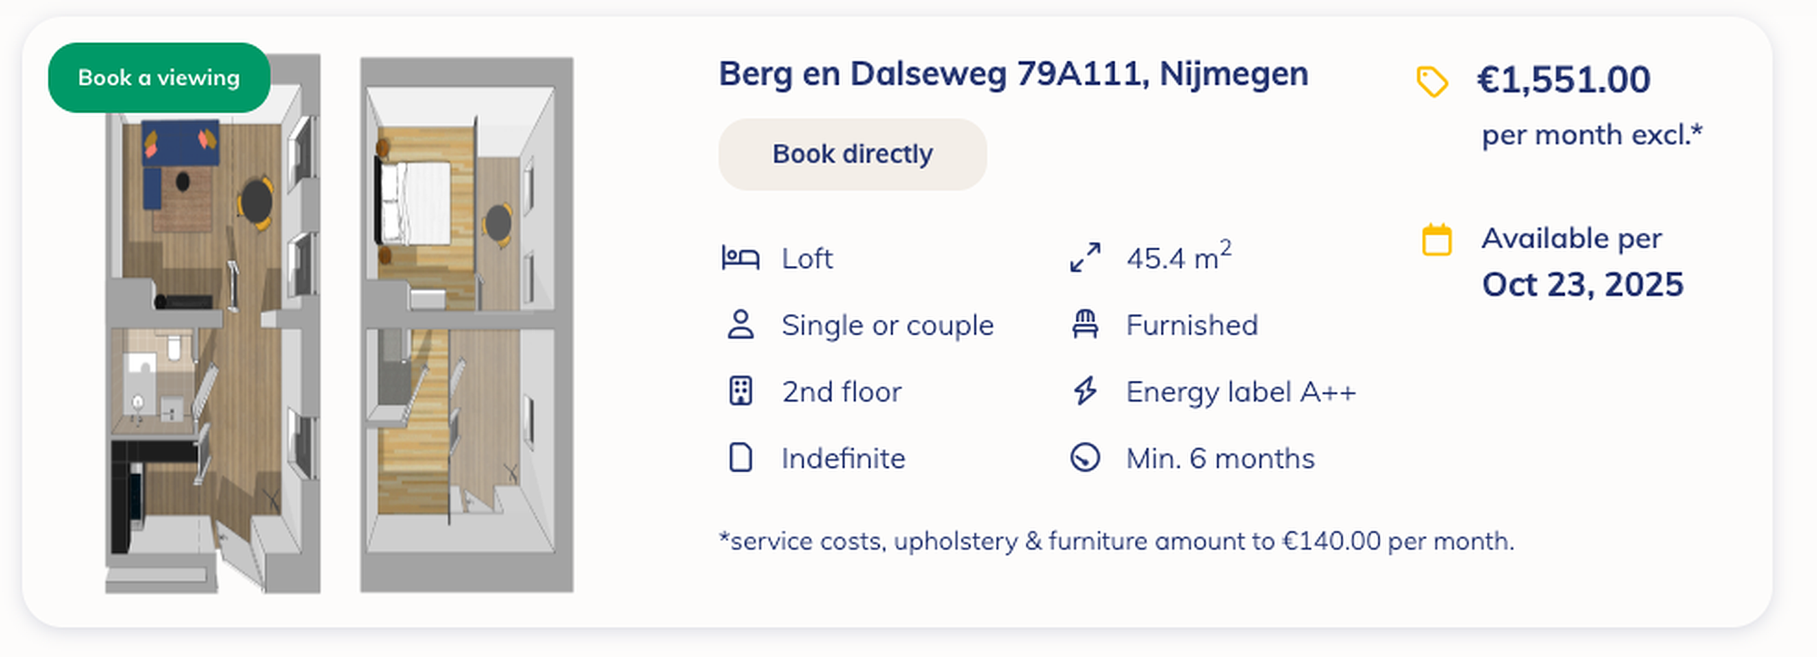1817x657 pixels.
Task: Open the right upper-floor plan image
Action: pyautogui.click(x=466, y=324)
